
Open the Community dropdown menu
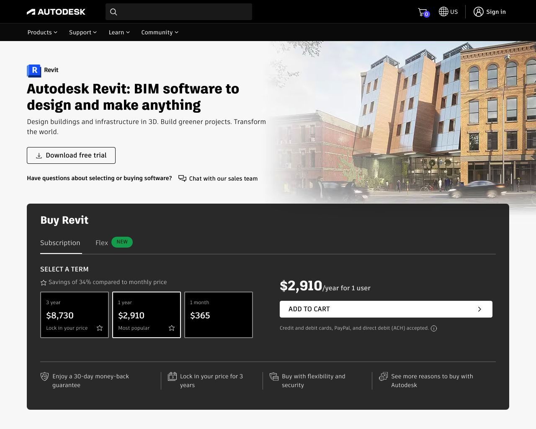(160, 32)
